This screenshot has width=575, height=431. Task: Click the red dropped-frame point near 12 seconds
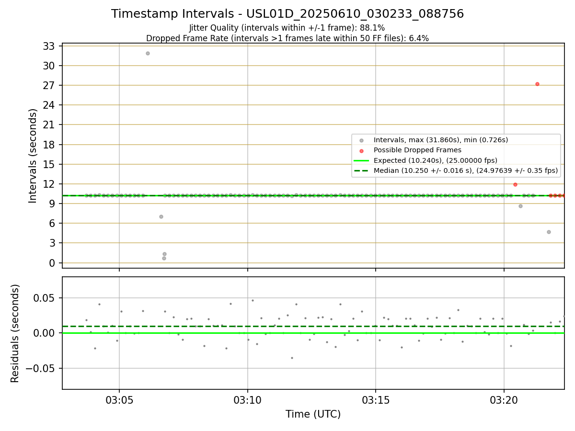coord(515,184)
